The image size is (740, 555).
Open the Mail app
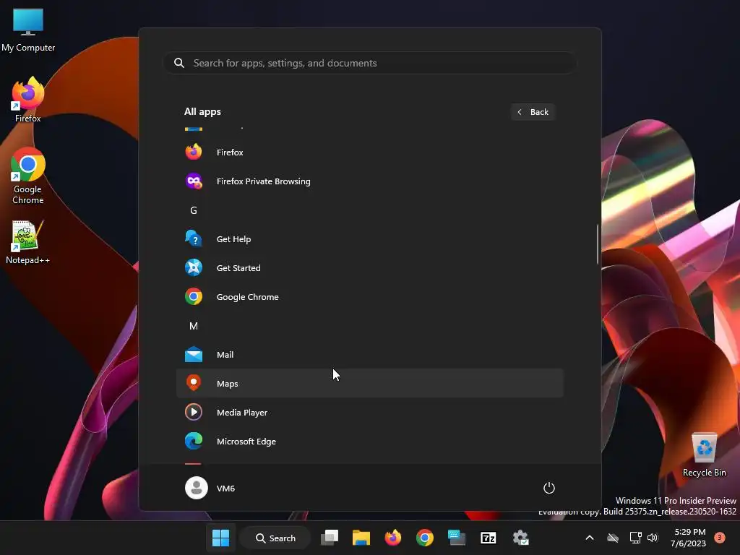tap(369, 354)
